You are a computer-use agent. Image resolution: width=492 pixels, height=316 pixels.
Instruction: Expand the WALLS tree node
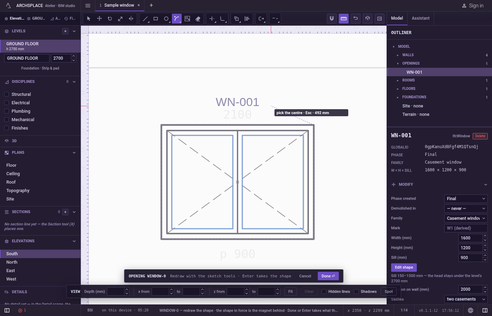(398, 55)
